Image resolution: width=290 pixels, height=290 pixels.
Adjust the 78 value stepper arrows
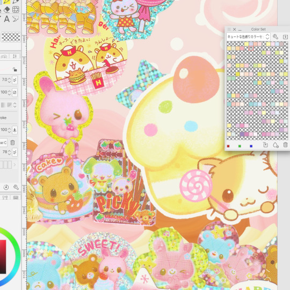(9, 152)
